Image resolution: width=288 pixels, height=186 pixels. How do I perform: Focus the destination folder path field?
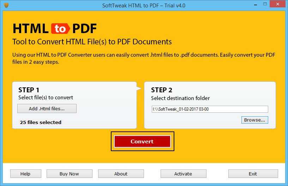[210, 109]
